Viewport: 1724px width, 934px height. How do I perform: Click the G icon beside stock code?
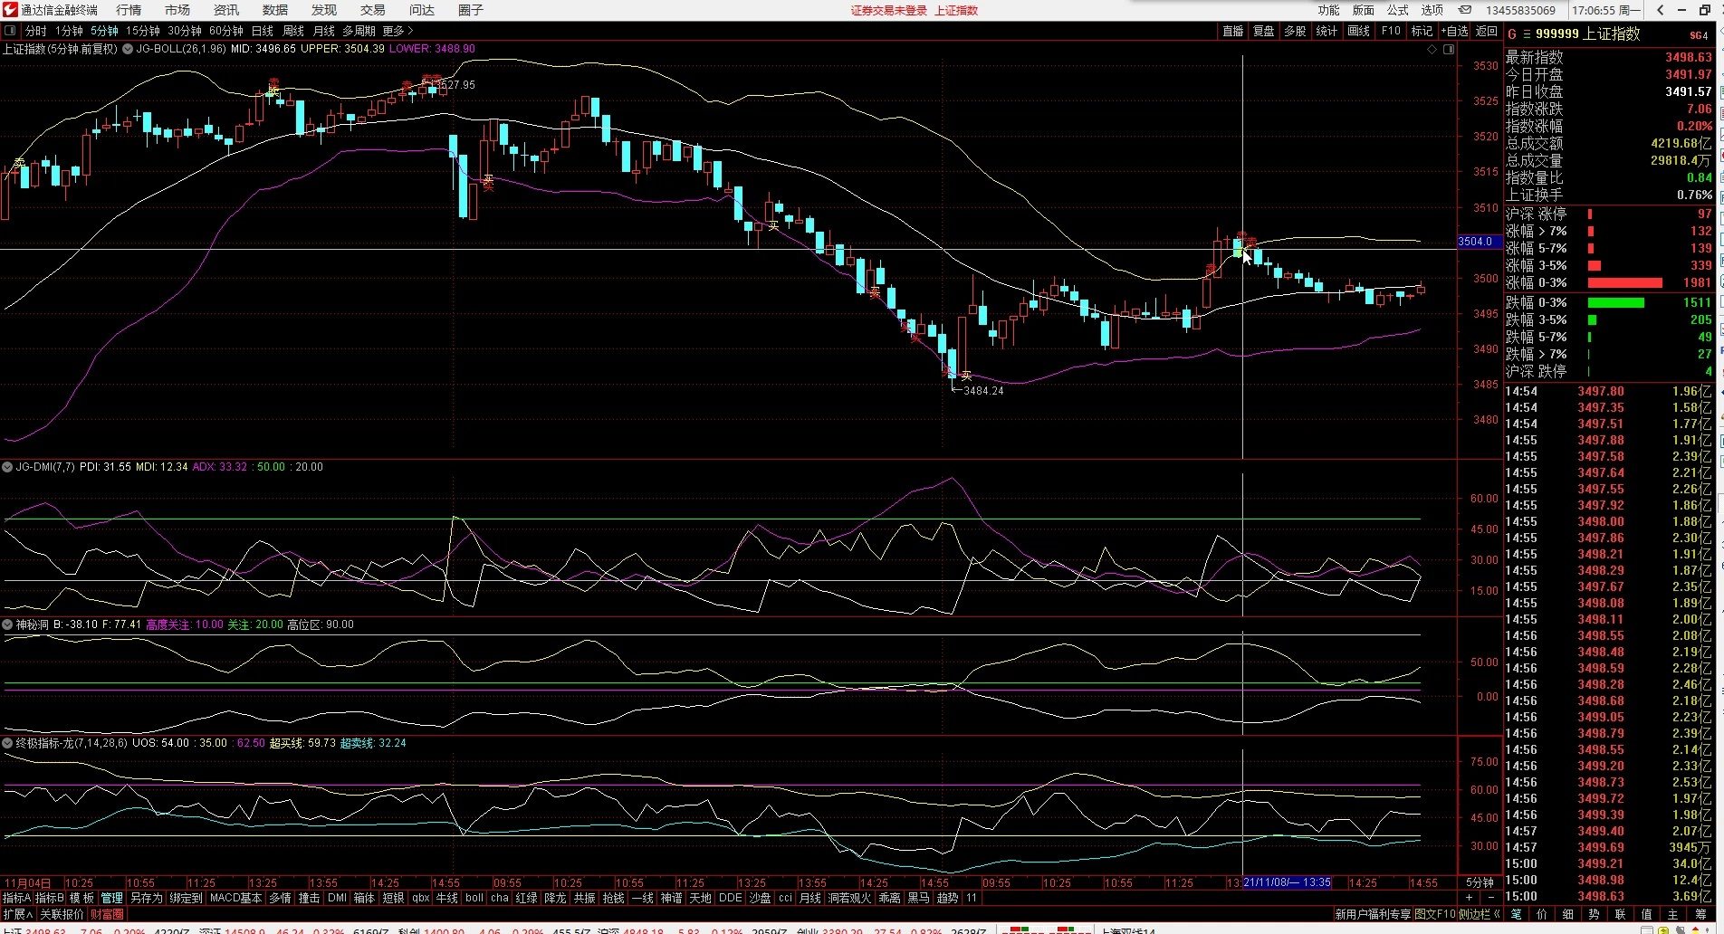pyautogui.click(x=1511, y=34)
